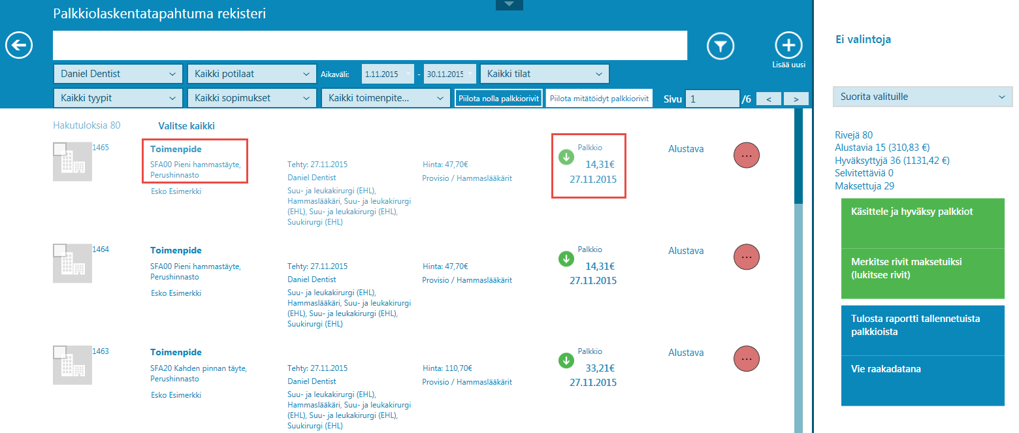Click green arrow icon on row 1465
The width and height of the screenshot is (1019, 433).
coord(566,157)
